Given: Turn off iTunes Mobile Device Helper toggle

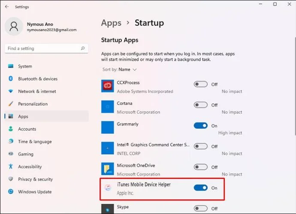Looking at the screenshot, I should (200, 188).
